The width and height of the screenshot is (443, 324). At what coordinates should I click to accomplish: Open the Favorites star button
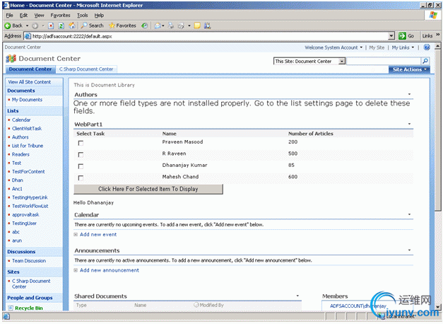pyautogui.click(x=123, y=25)
